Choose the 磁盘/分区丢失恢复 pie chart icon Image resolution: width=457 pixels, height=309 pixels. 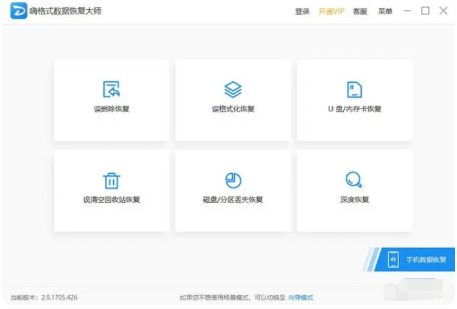click(x=233, y=180)
